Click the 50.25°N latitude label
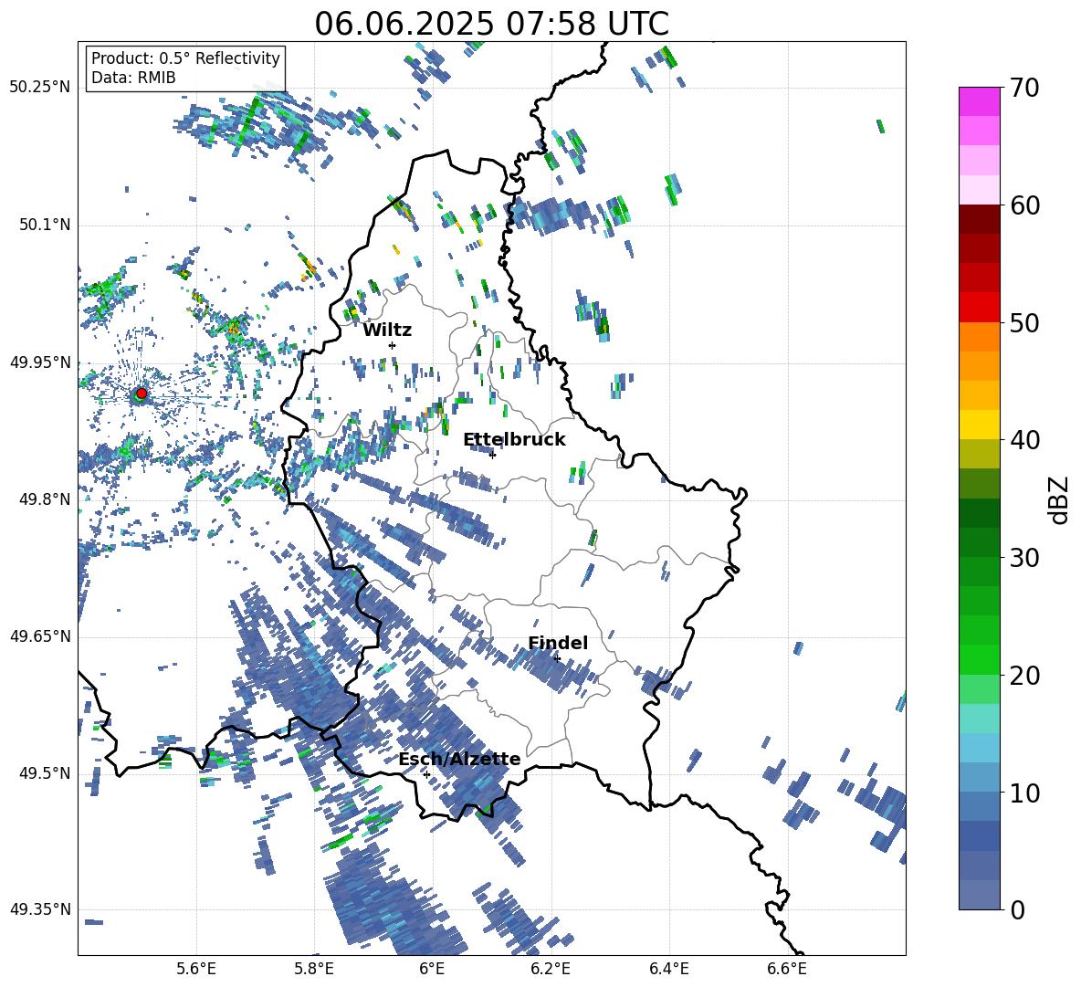 pos(40,88)
